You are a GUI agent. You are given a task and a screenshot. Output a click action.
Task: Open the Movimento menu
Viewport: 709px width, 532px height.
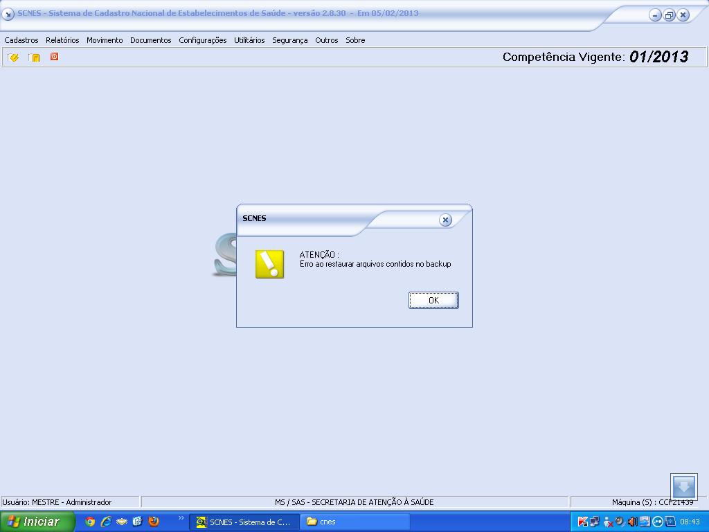105,40
